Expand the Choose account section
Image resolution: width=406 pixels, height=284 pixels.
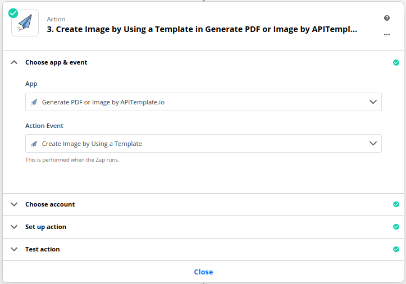coord(14,204)
